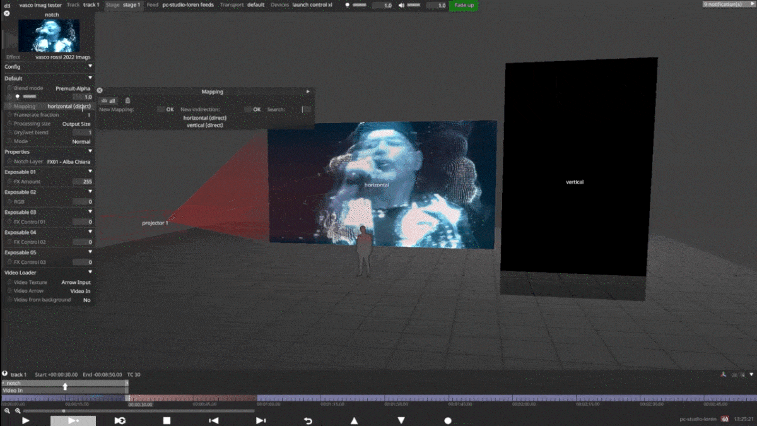This screenshot has width=757, height=426.
Task: Click the brightness bulb icon in top bar
Action: click(x=347, y=5)
